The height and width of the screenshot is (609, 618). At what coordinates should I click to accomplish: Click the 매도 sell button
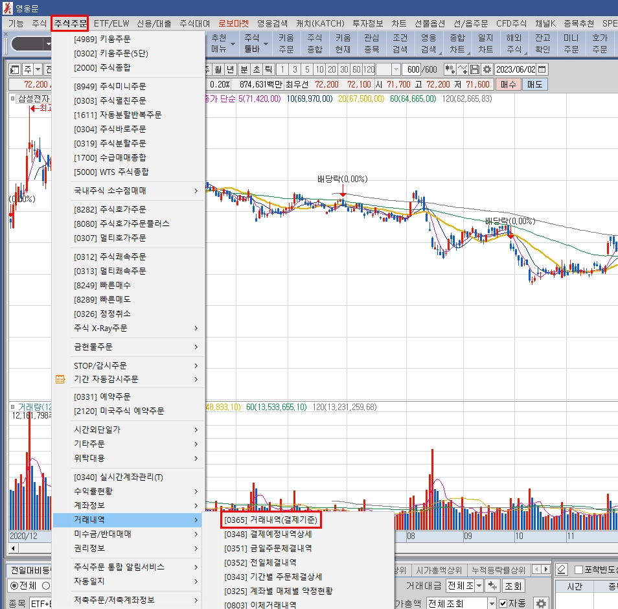[x=535, y=84]
